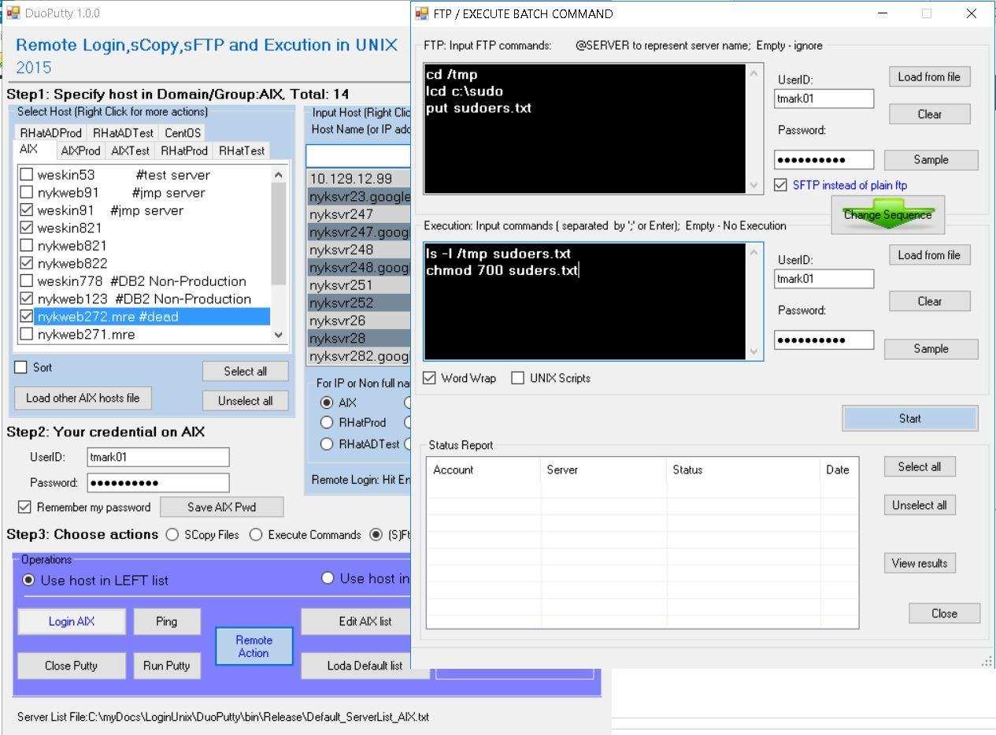This screenshot has width=996, height=735.
Task: Uncheck the weskin91 jmp server checkbox
Action: (x=26, y=210)
